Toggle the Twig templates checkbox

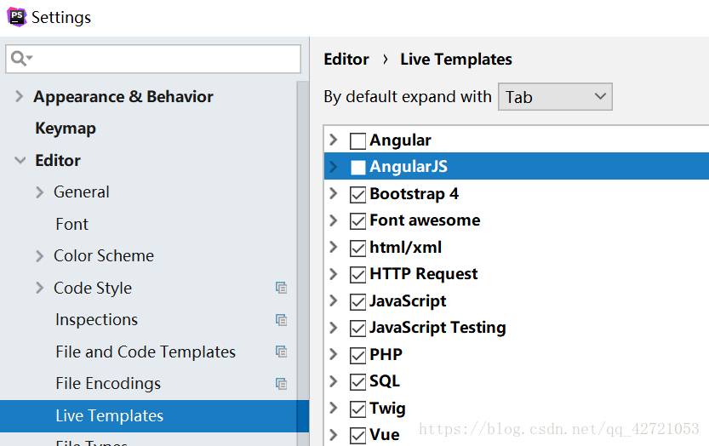(357, 409)
